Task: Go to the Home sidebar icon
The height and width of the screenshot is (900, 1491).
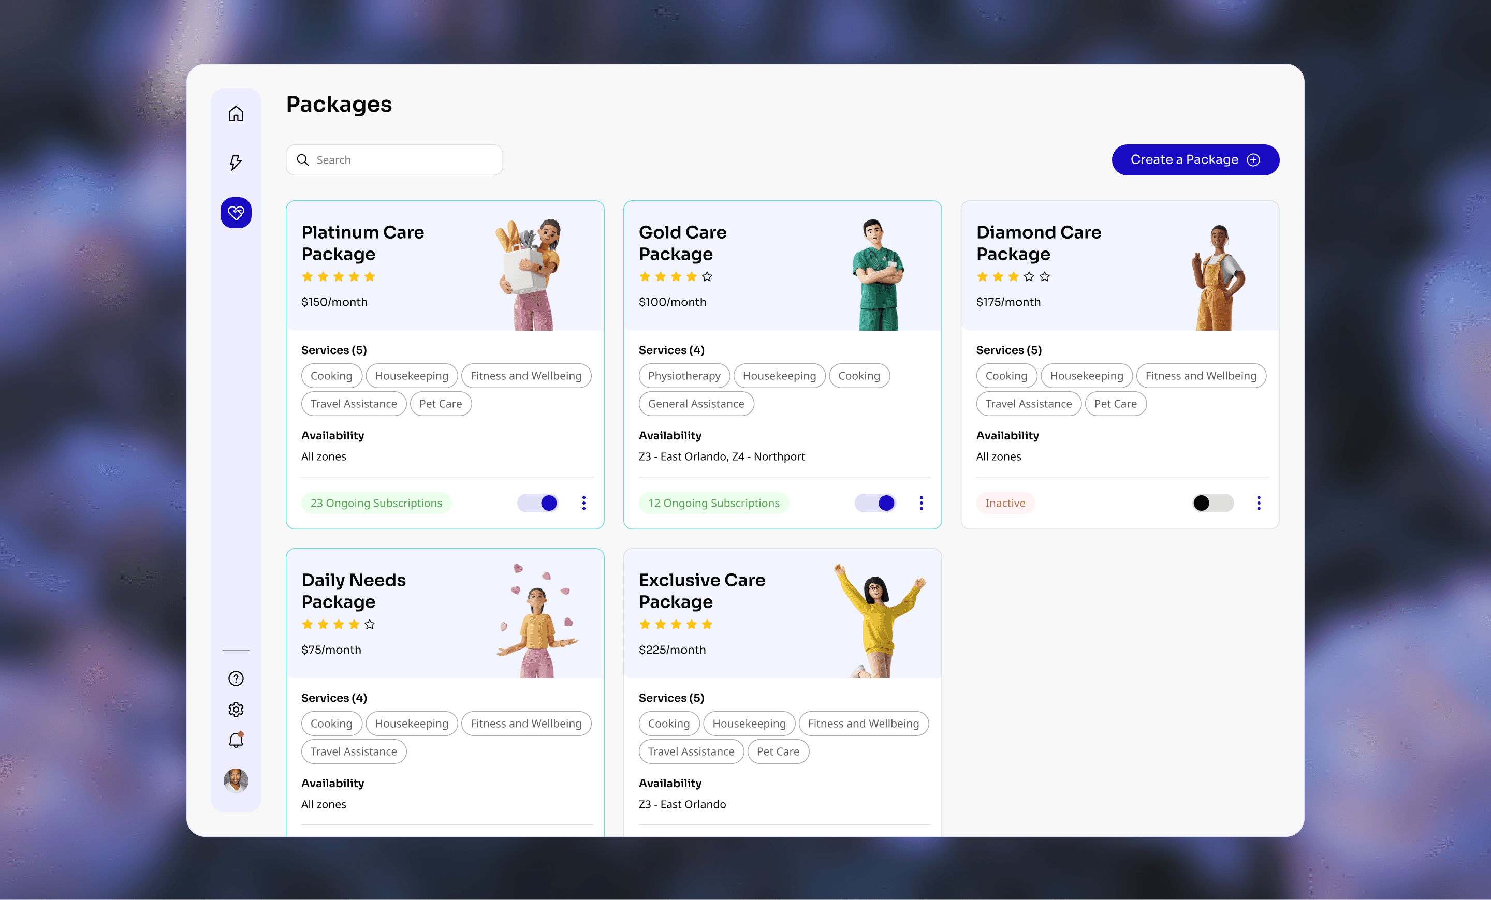Action: pos(236,114)
